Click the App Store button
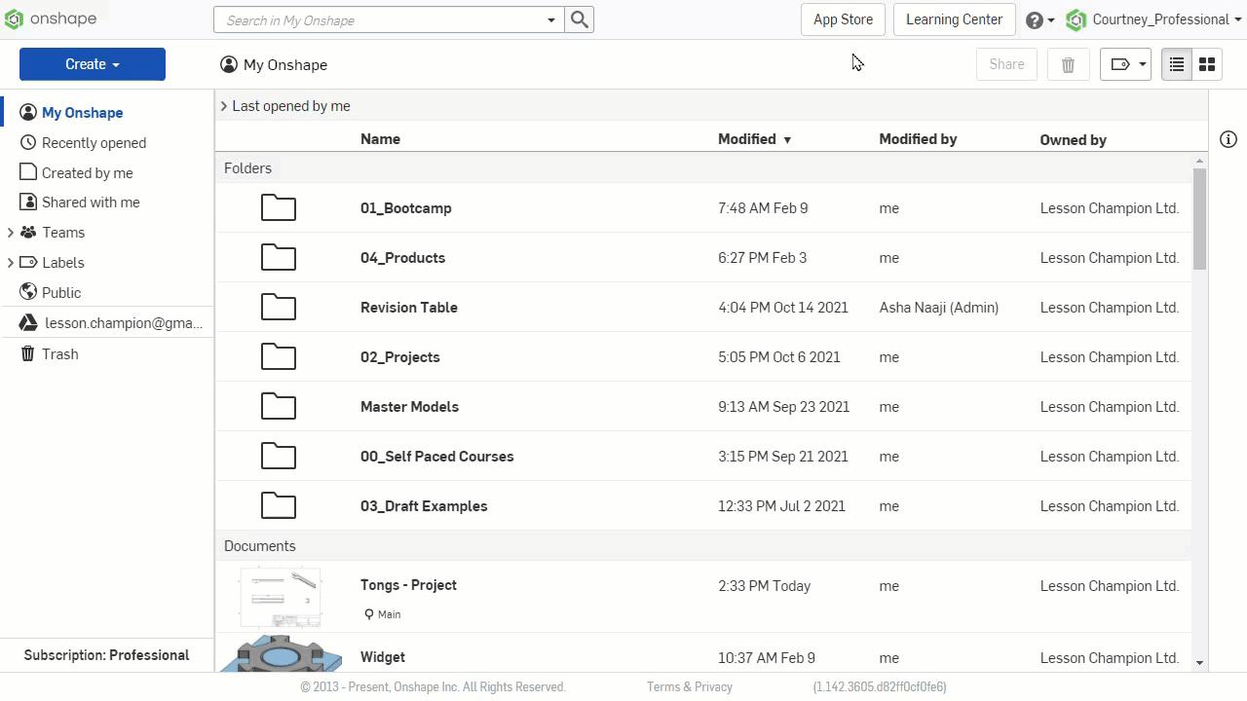Viewport: 1247px width, 701px height. click(x=842, y=19)
